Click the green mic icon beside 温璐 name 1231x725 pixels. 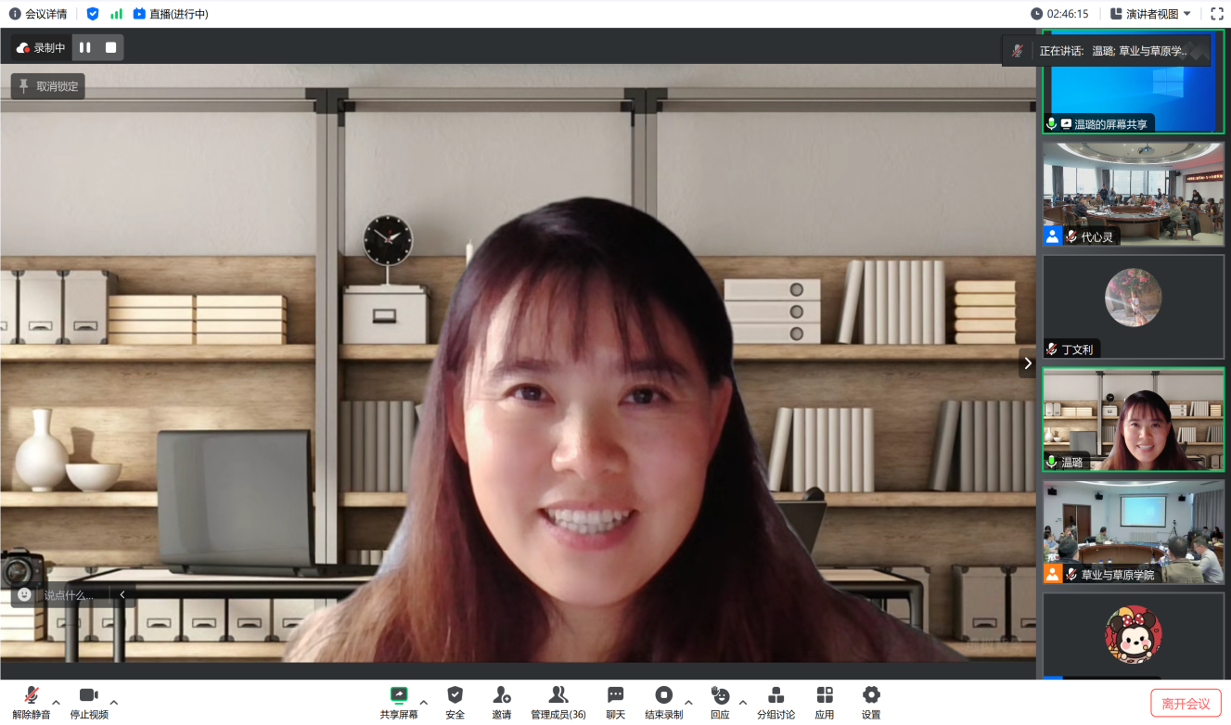[1052, 462]
